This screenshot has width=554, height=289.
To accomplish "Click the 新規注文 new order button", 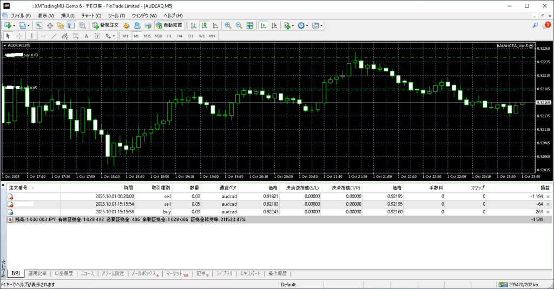I will 105,25.
